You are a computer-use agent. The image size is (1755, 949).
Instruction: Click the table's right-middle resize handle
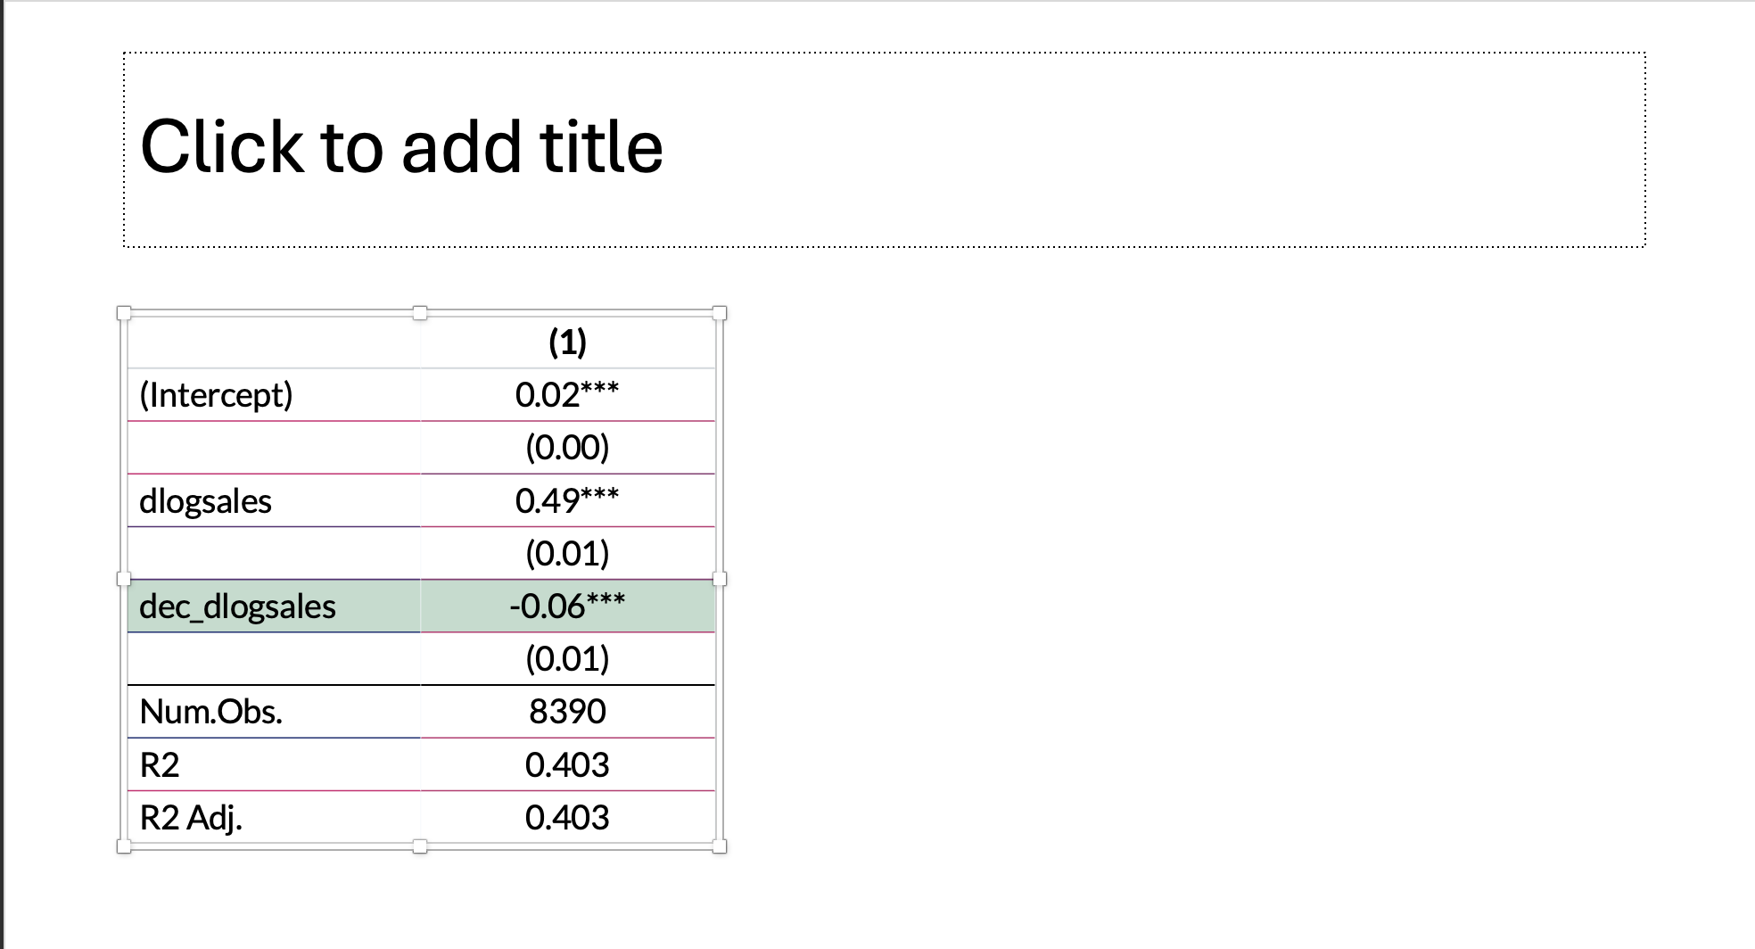click(x=720, y=579)
